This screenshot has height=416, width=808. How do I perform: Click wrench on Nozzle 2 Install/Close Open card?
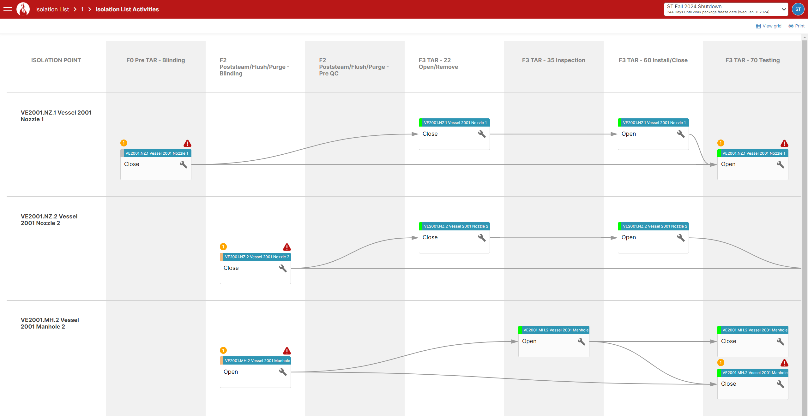(681, 238)
